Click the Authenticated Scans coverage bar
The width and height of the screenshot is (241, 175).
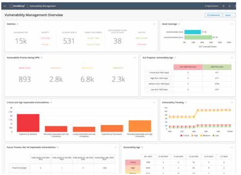tap(192, 32)
